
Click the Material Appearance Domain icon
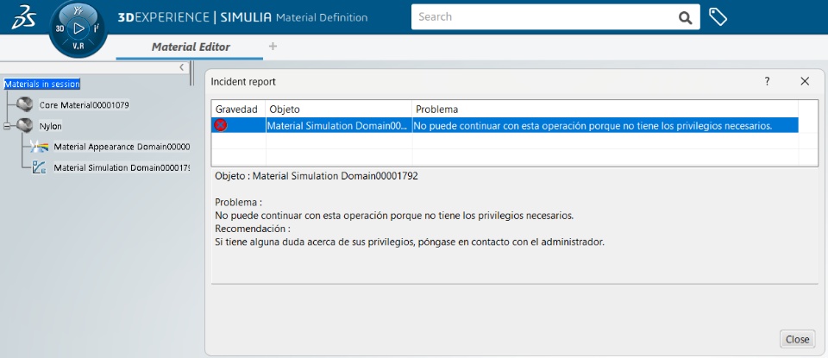click(x=39, y=147)
